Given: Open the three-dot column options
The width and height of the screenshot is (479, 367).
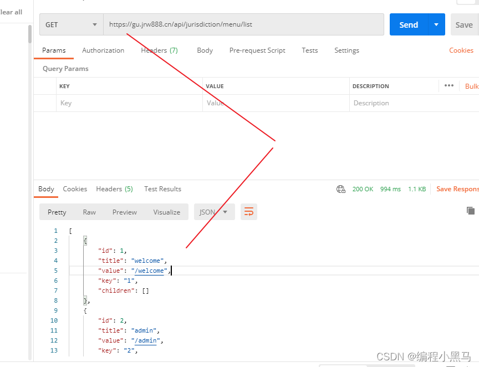Looking at the screenshot, I should tap(449, 85).
